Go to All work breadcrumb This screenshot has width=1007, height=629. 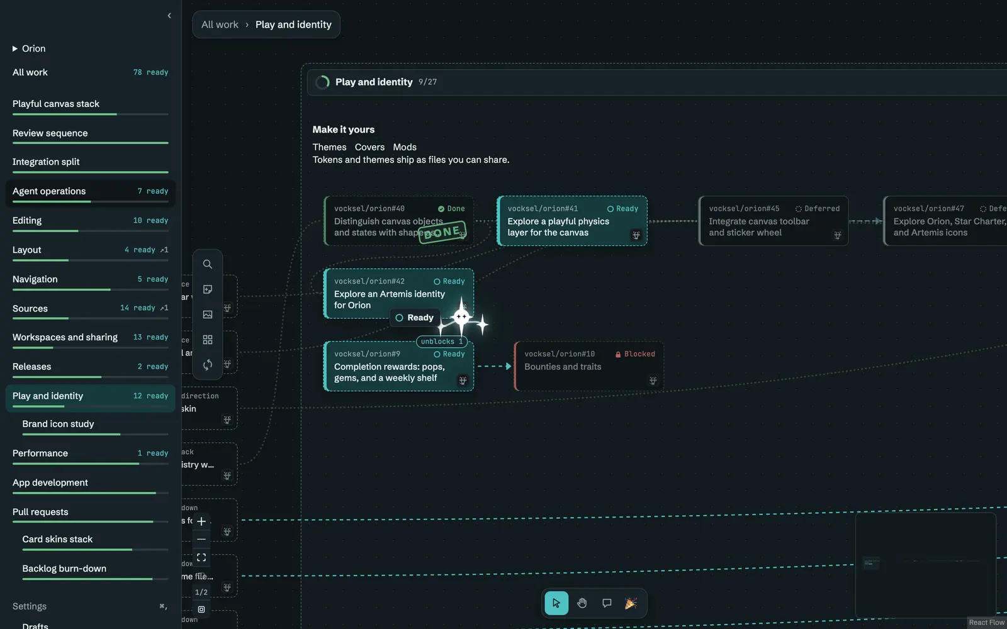pos(220,25)
